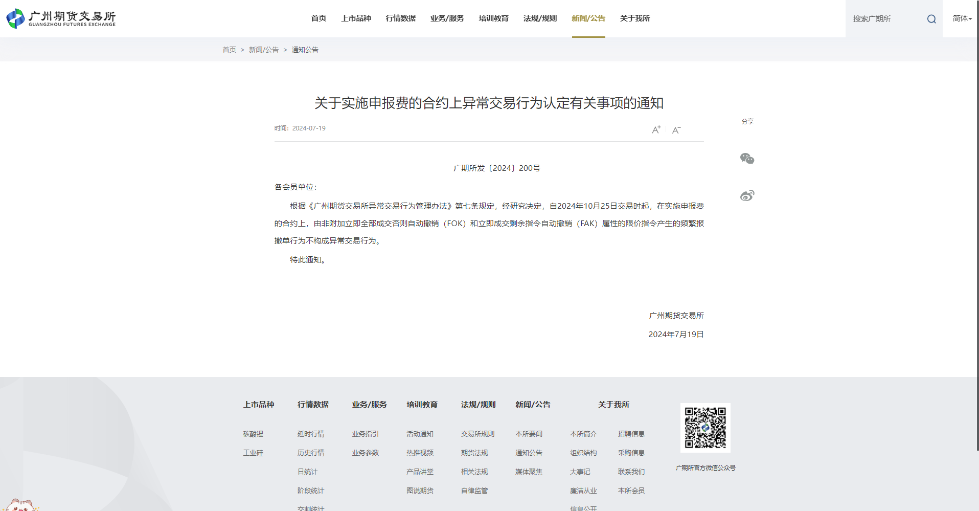Open 行情数据 top menu

pyautogui.click(x=401, y=18)
